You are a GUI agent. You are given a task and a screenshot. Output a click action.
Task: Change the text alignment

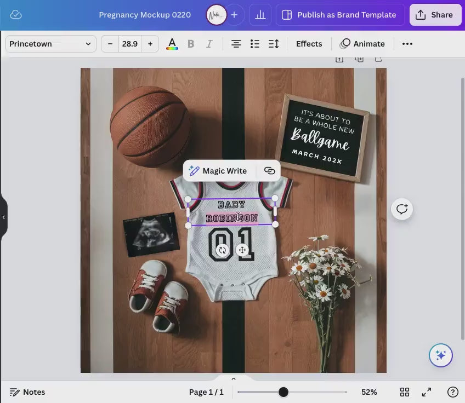[236, 44]
